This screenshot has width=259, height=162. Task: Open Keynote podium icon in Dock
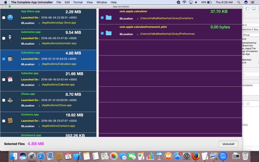point(159,156)
